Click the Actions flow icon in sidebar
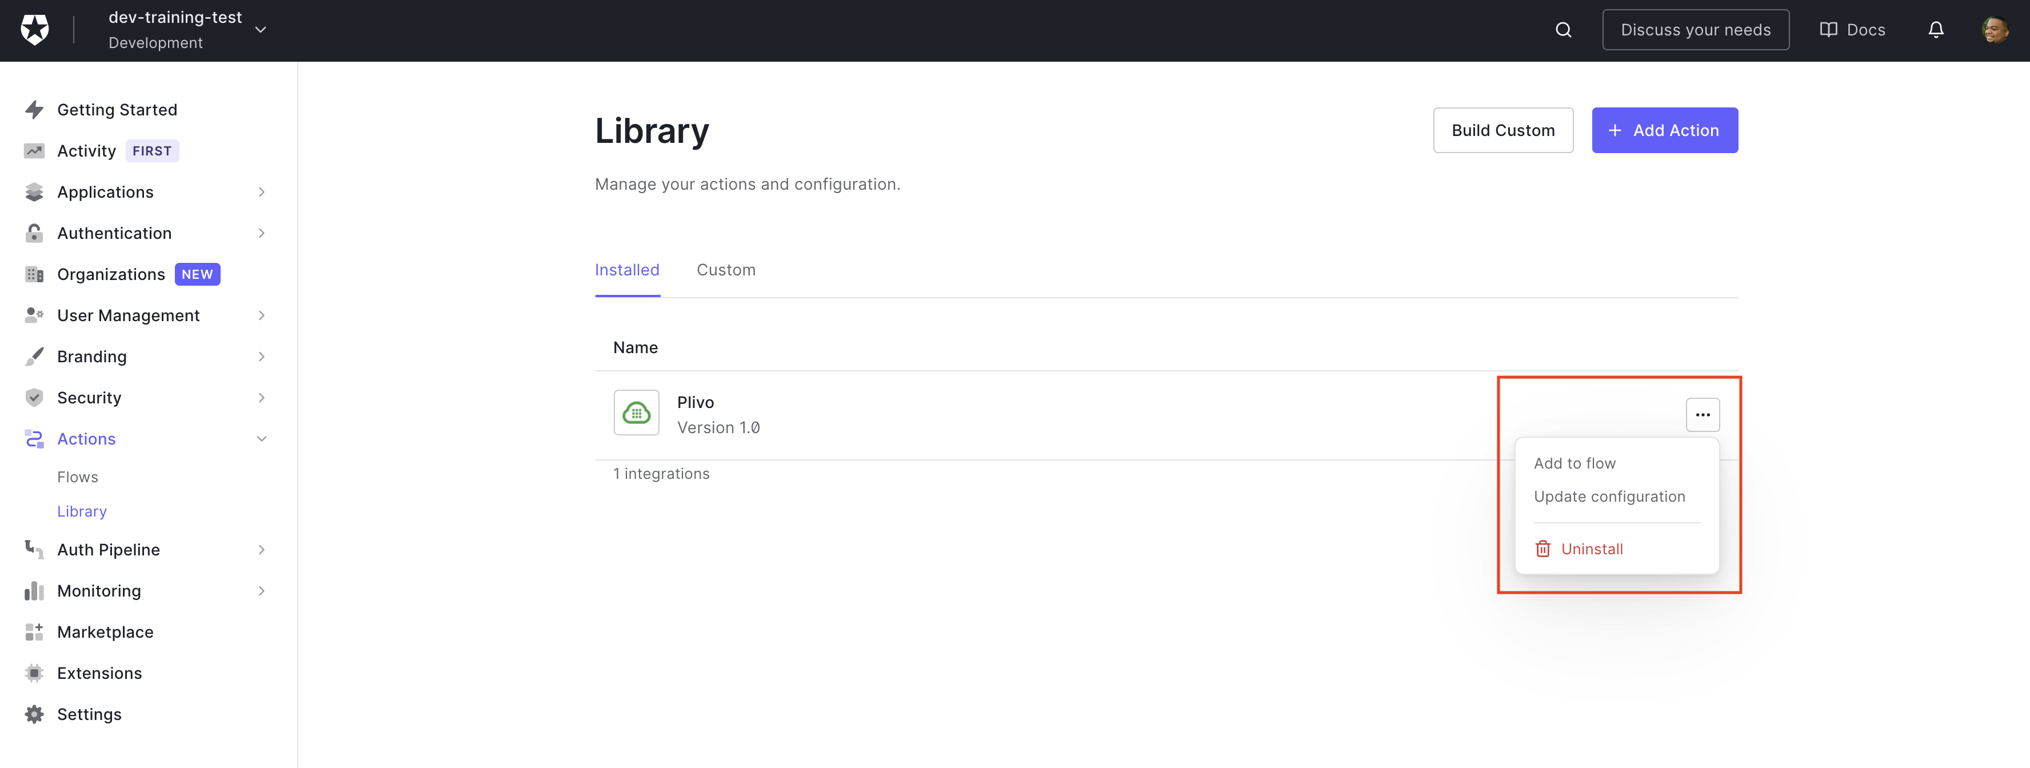Viewport: 2030px width, 768px height. click(35, 438)
